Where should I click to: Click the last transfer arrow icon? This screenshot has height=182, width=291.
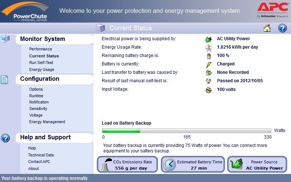(209, 73)
